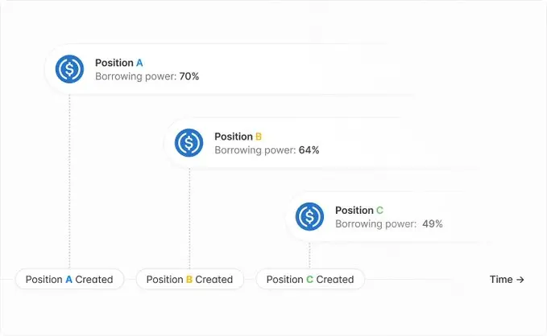
Task: Click the yellow letter B in the timeline pill
Action: point(189,280)
